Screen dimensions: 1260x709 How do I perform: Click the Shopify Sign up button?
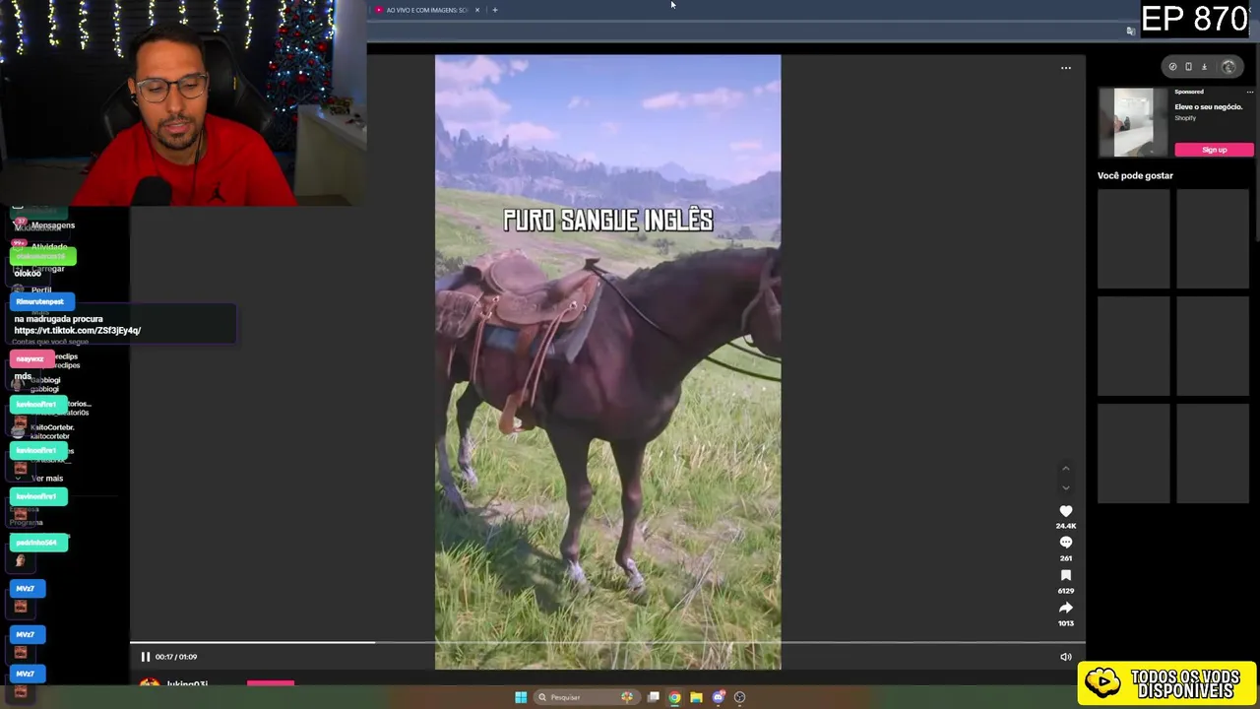tap(1214, 150)
